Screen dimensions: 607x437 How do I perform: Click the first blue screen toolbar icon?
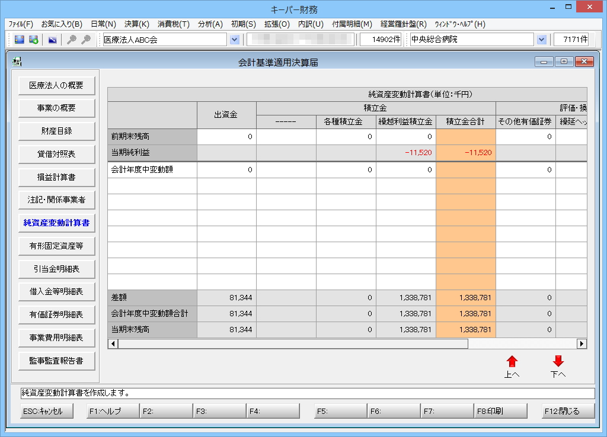tap(20, 40)
